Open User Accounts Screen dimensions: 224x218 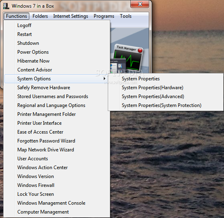click(x=57, y=159)
